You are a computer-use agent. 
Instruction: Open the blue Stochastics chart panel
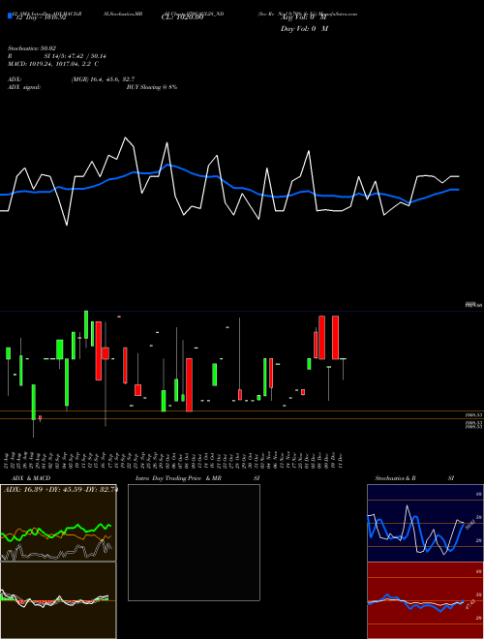pos(425,523)
